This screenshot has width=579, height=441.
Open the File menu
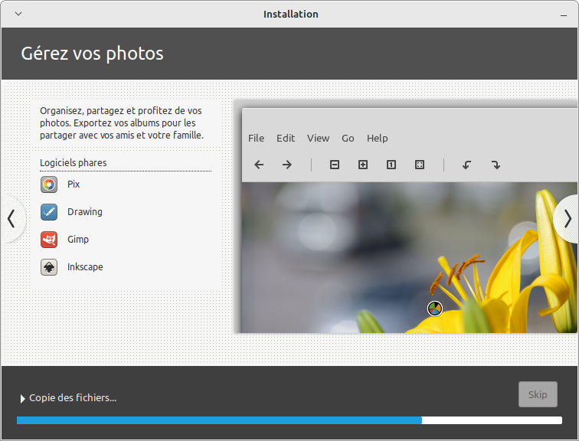coord(257,139)
